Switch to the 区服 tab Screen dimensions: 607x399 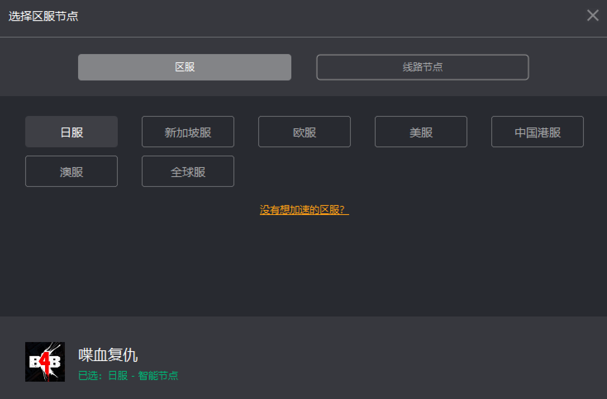[x=185, y=67]
